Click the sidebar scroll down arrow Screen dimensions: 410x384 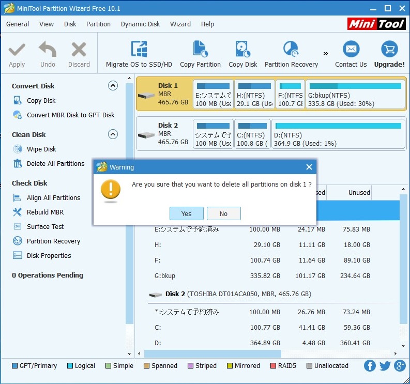[x=129, y=354]
